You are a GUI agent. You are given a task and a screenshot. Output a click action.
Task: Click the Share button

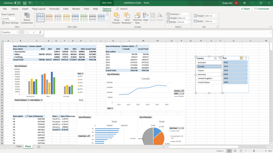(245, 9)
